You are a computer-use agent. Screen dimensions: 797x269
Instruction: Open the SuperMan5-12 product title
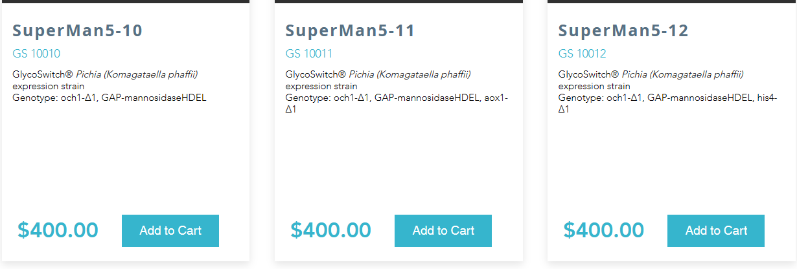tap(623, 30)
